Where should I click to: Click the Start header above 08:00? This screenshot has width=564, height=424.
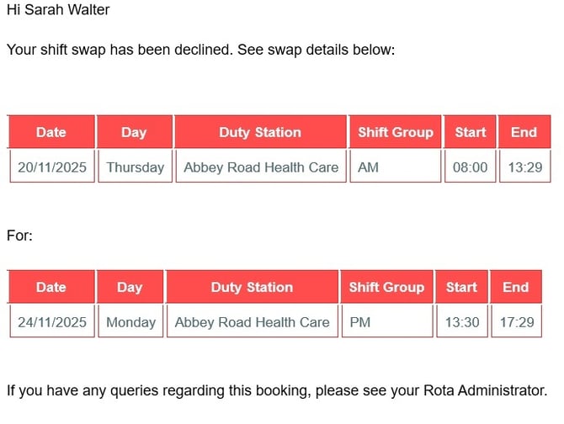470,132
